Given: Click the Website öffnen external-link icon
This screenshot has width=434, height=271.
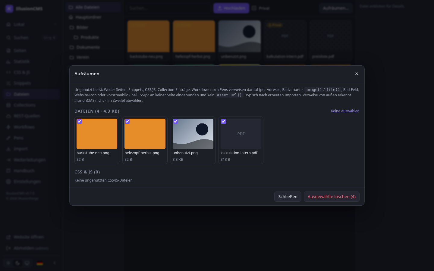Looking at the screenshot, I should [8, 237].
